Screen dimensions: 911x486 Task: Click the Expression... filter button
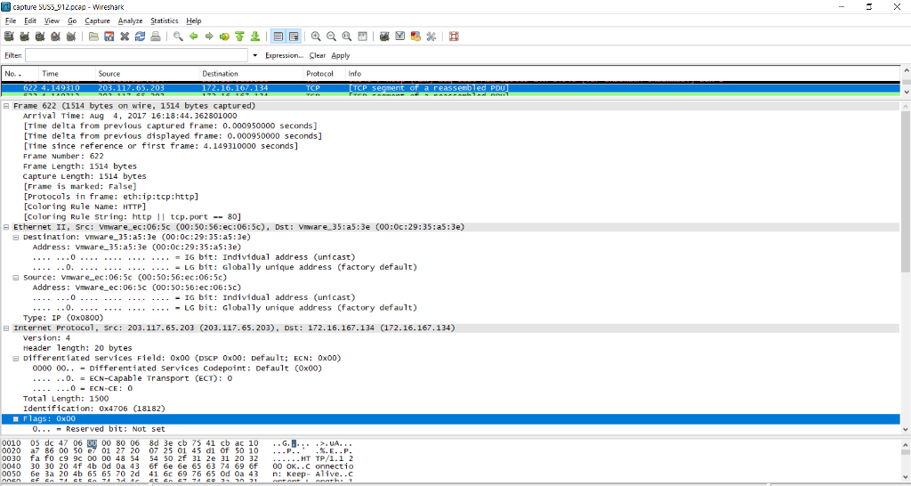[x=284, y=56]
